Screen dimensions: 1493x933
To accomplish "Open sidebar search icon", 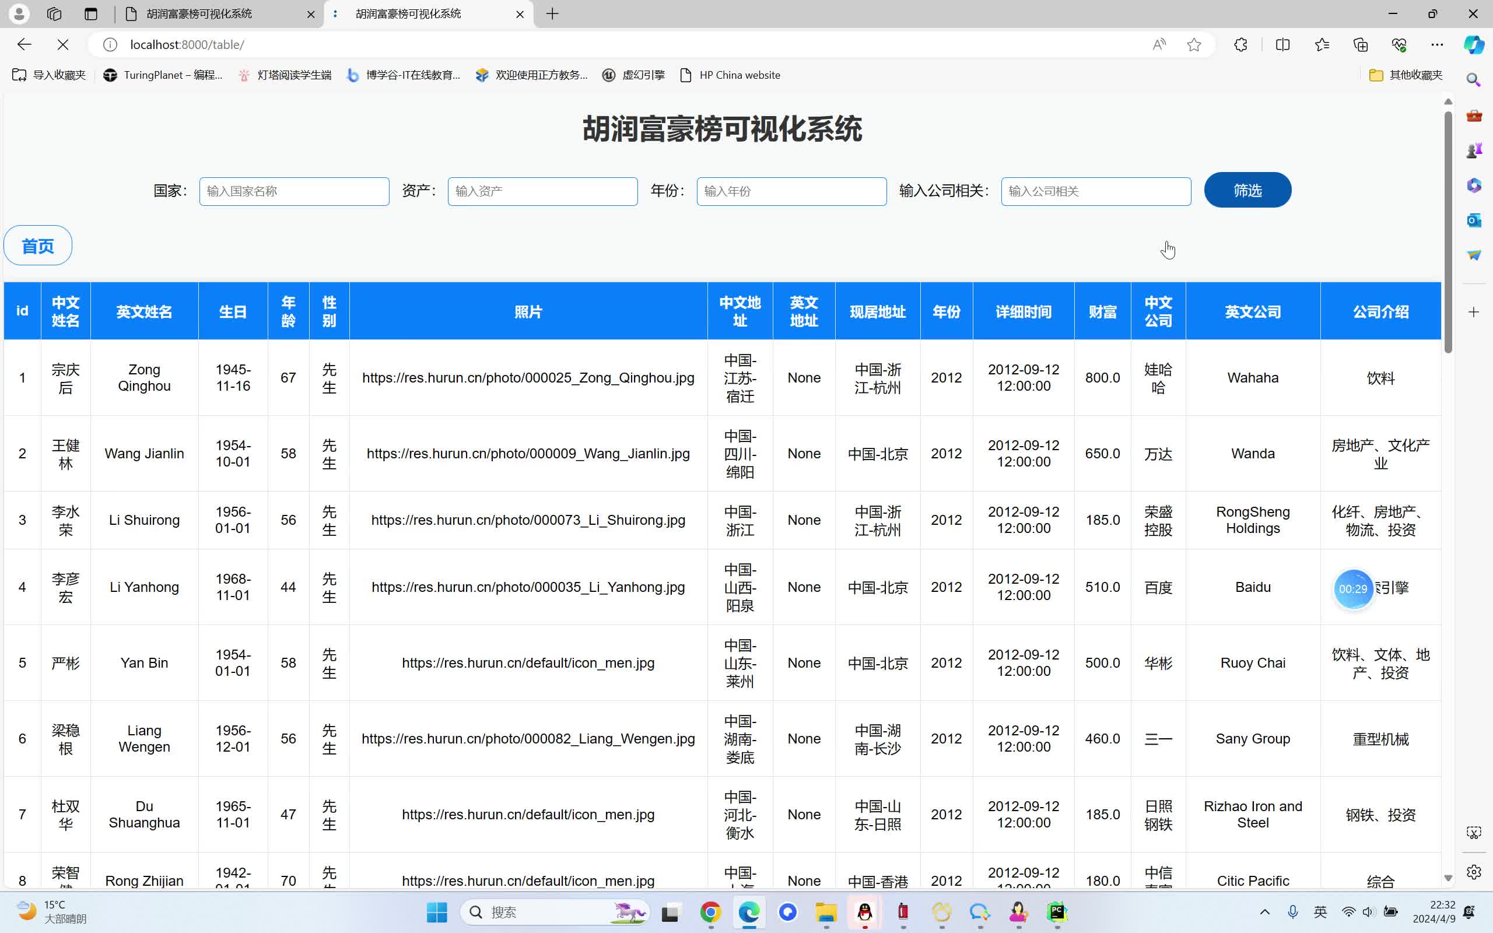I will pos(1474,79).
